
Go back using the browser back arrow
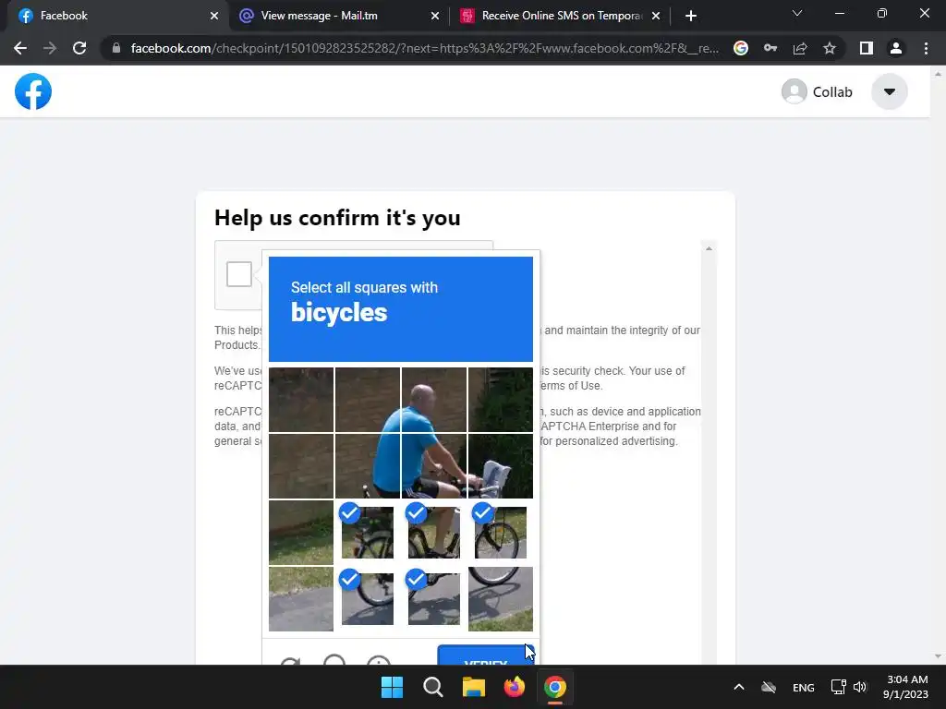pos(20,48)
